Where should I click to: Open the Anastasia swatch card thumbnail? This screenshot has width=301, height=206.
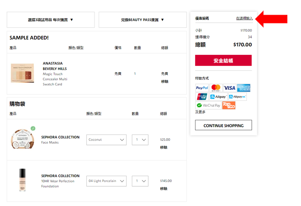22,73
